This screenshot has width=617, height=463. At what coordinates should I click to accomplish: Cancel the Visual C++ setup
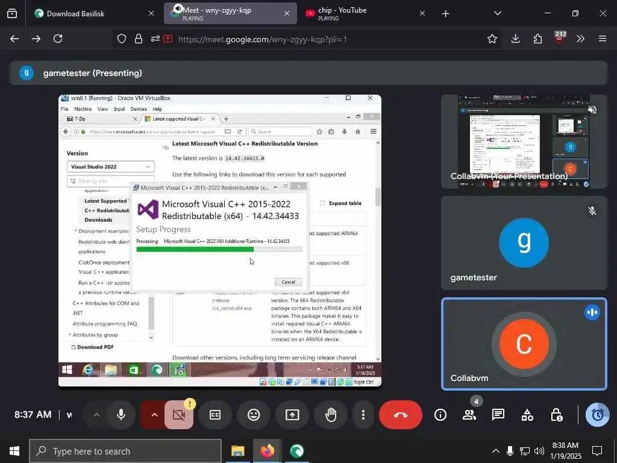click(288, 282)
